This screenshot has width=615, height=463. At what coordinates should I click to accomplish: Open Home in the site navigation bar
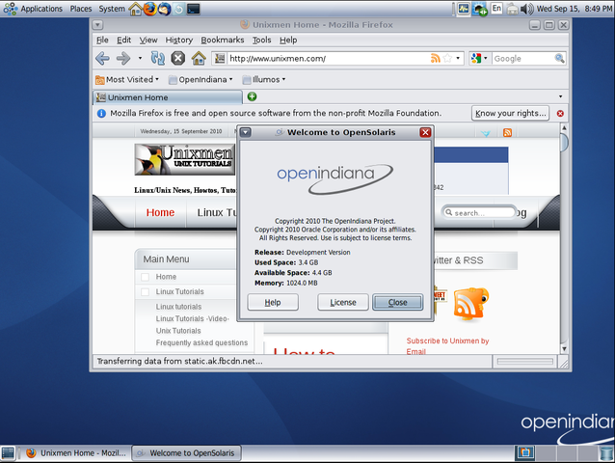(x=160, y=212)
